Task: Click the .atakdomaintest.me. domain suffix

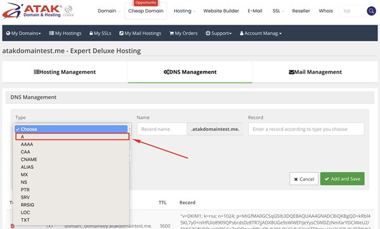Action: (215, 129)
